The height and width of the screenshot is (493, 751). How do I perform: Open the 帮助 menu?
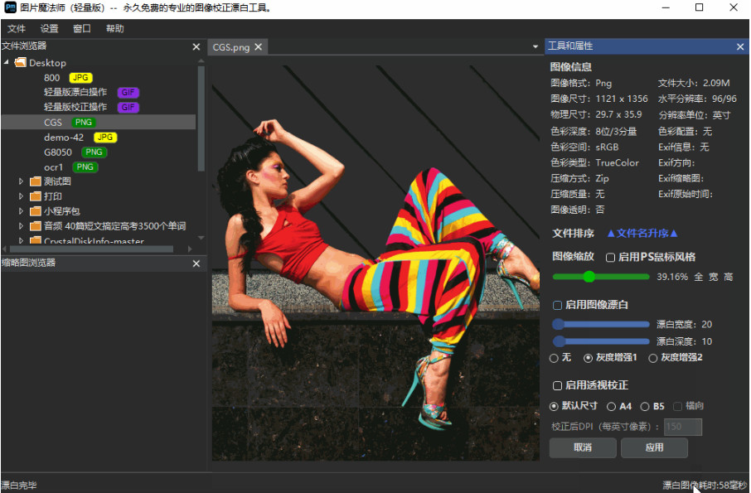(x=115, y=29)
